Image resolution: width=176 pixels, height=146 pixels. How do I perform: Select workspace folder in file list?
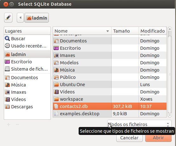tap(110, 99)
